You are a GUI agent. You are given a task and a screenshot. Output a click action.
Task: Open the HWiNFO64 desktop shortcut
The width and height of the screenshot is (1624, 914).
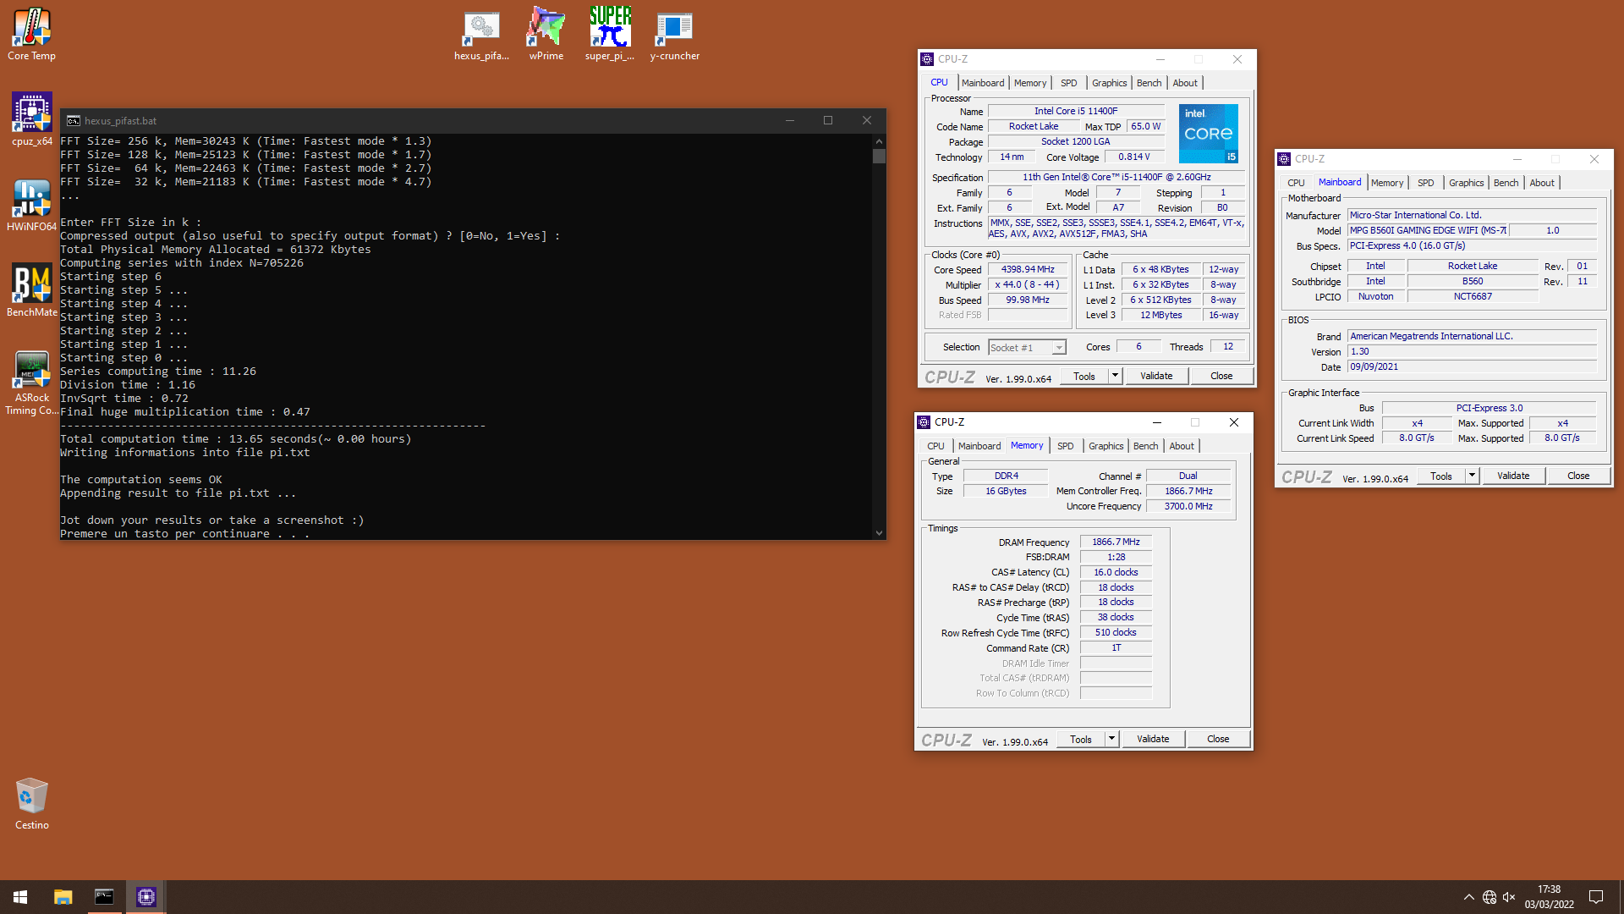tap(32, 204)
